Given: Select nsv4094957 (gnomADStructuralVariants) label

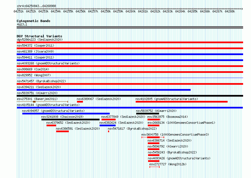Looking at the screenshot, I should pyautogui.click(x=53, y=111).
